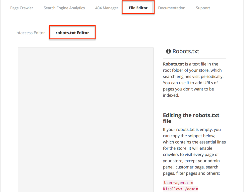The height and width of the screenshot is (192, 244).
Task: Click the 'User-agent: *' code snippet line
Action: pyautogui.click(x=178, y=183)
